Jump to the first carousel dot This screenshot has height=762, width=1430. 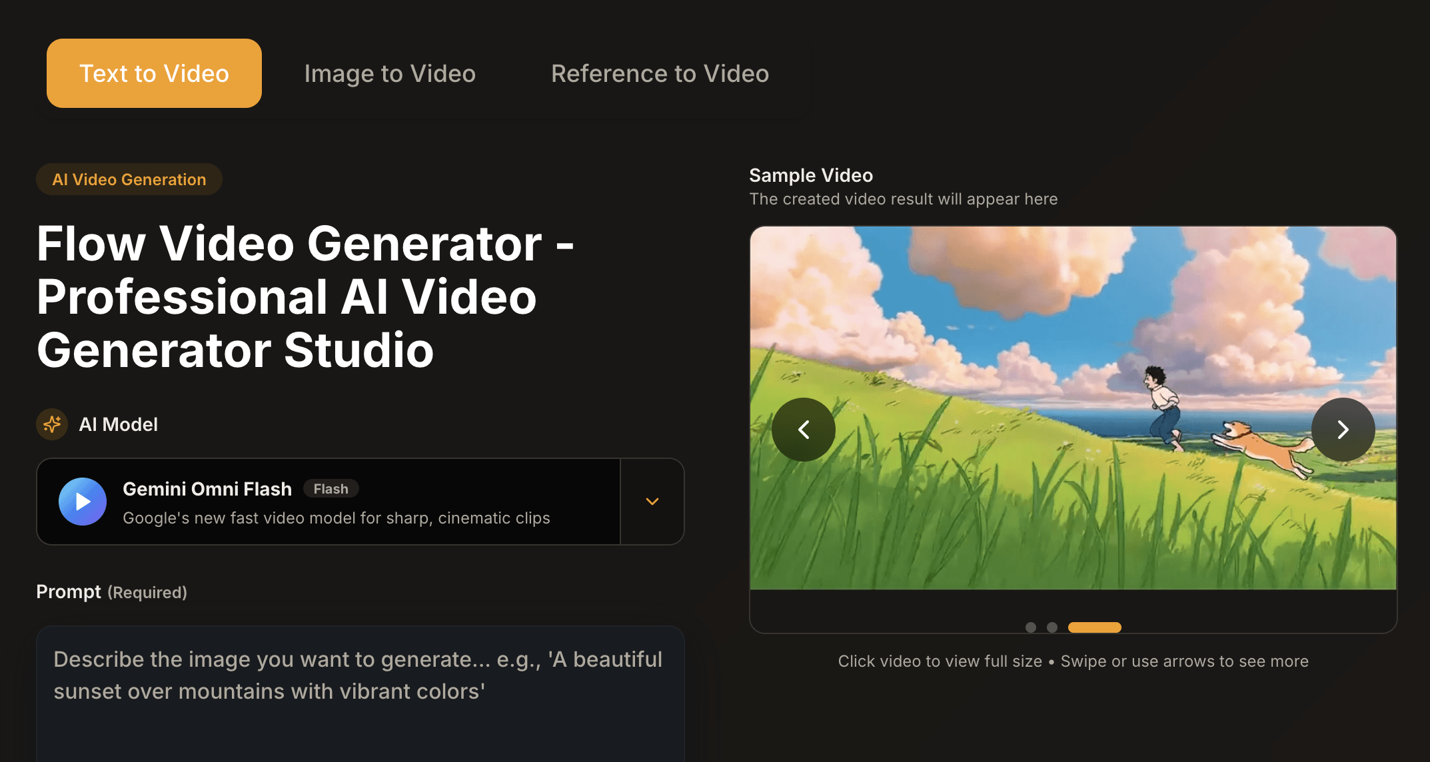pyautogui.click(x=1031, y=627)
